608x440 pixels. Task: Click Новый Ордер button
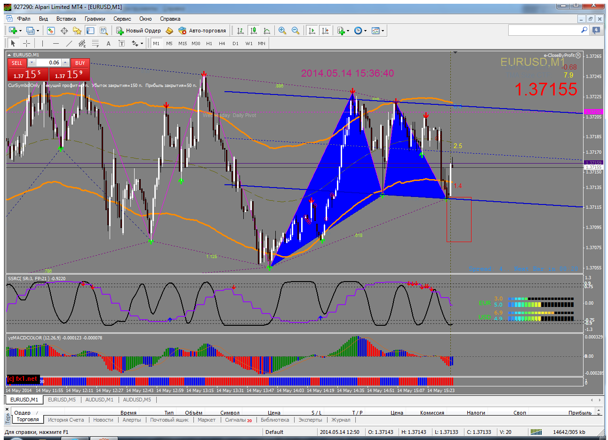point(138,31)
